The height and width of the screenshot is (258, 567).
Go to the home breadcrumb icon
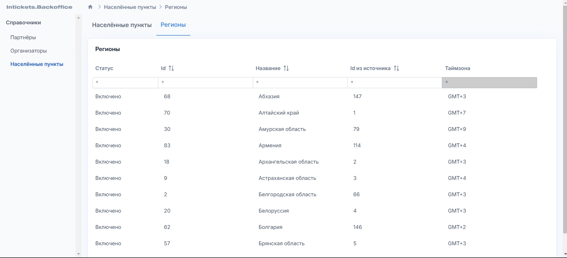[90, 7]
